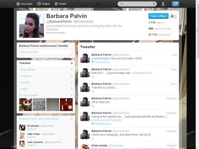Click the compose new tweet icon
Viewport: 199px width, 149px height.
coord(175,4)
